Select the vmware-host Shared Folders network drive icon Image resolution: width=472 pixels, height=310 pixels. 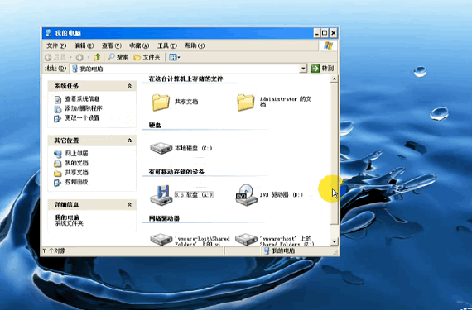pos(161,240)
